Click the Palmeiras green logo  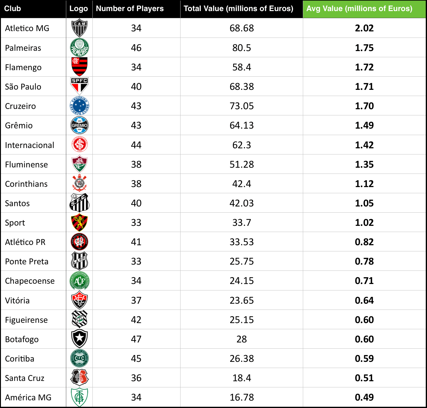[x=79, y=48]
